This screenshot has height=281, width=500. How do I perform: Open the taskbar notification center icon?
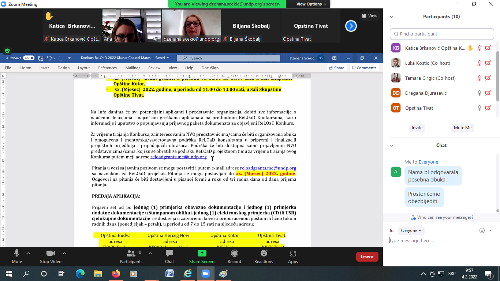[x=489, y=274]
